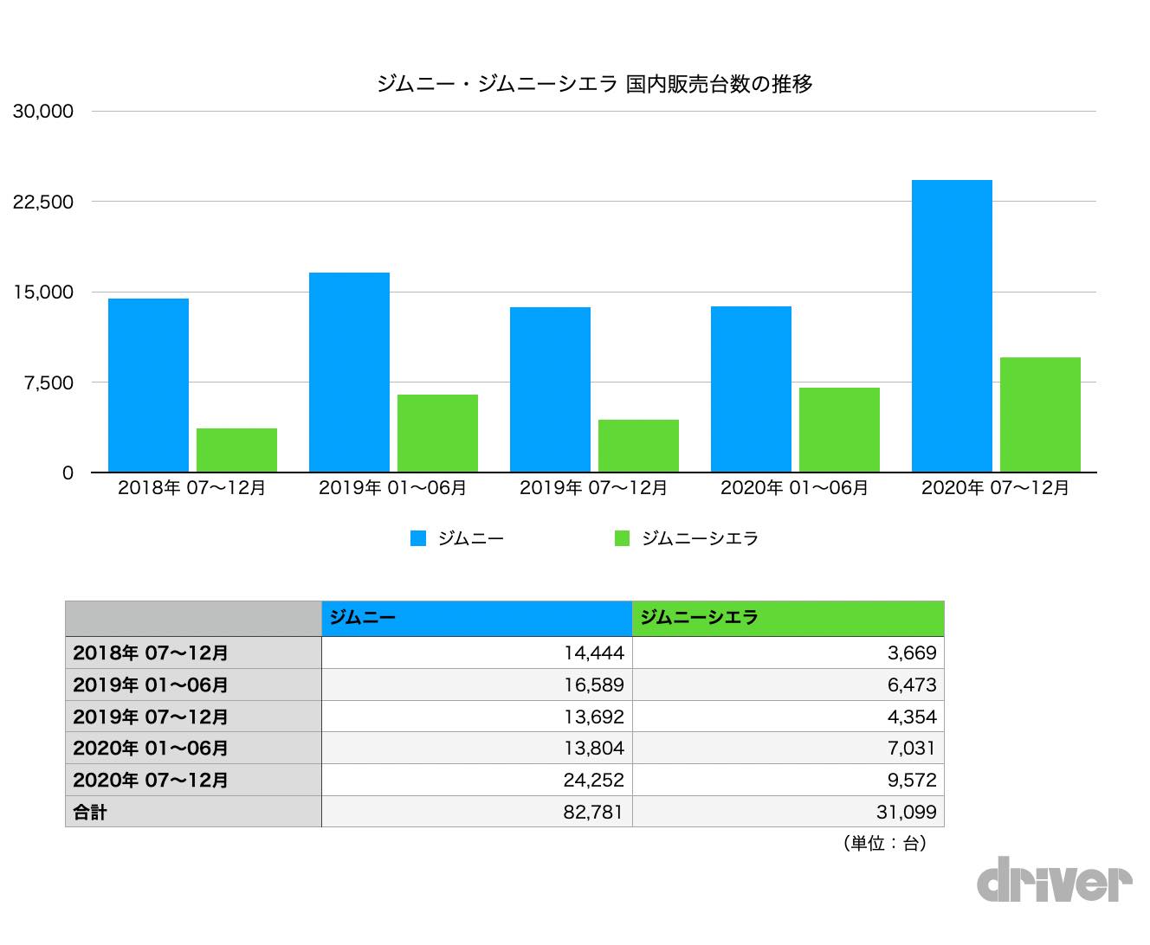This screenshot has height=945, width=1150.
Task: Select the blue ジムニー bar for 2019年 01〜06月
Action: tap(349, 372)
